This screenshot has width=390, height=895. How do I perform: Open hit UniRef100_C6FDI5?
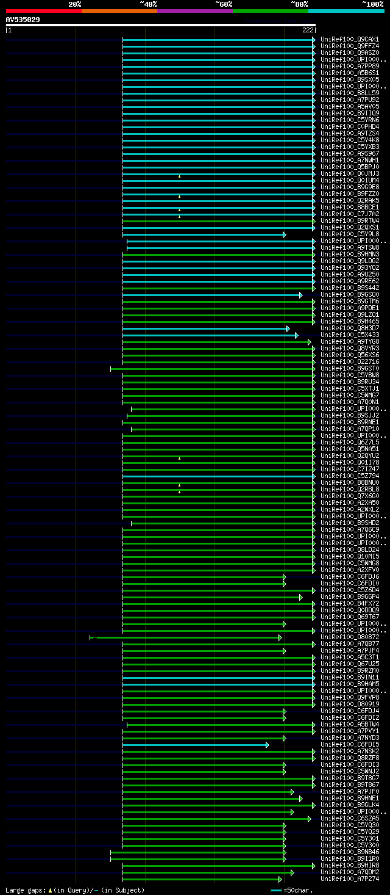point(350,744)
